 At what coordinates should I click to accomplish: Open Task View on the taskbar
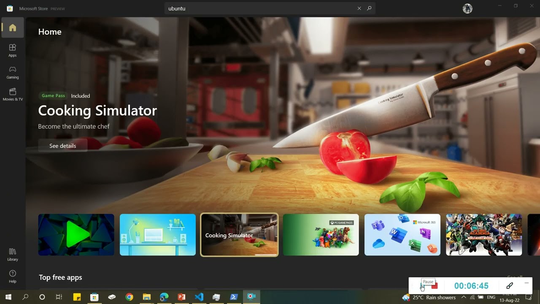(59, 297)
